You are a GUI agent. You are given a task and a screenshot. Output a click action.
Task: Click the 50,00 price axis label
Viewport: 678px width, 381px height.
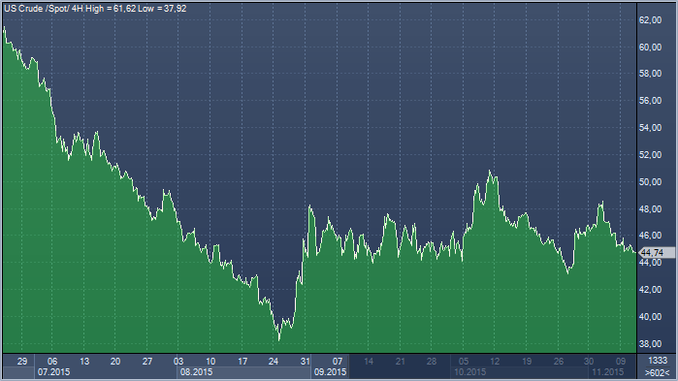click(650, 182)
